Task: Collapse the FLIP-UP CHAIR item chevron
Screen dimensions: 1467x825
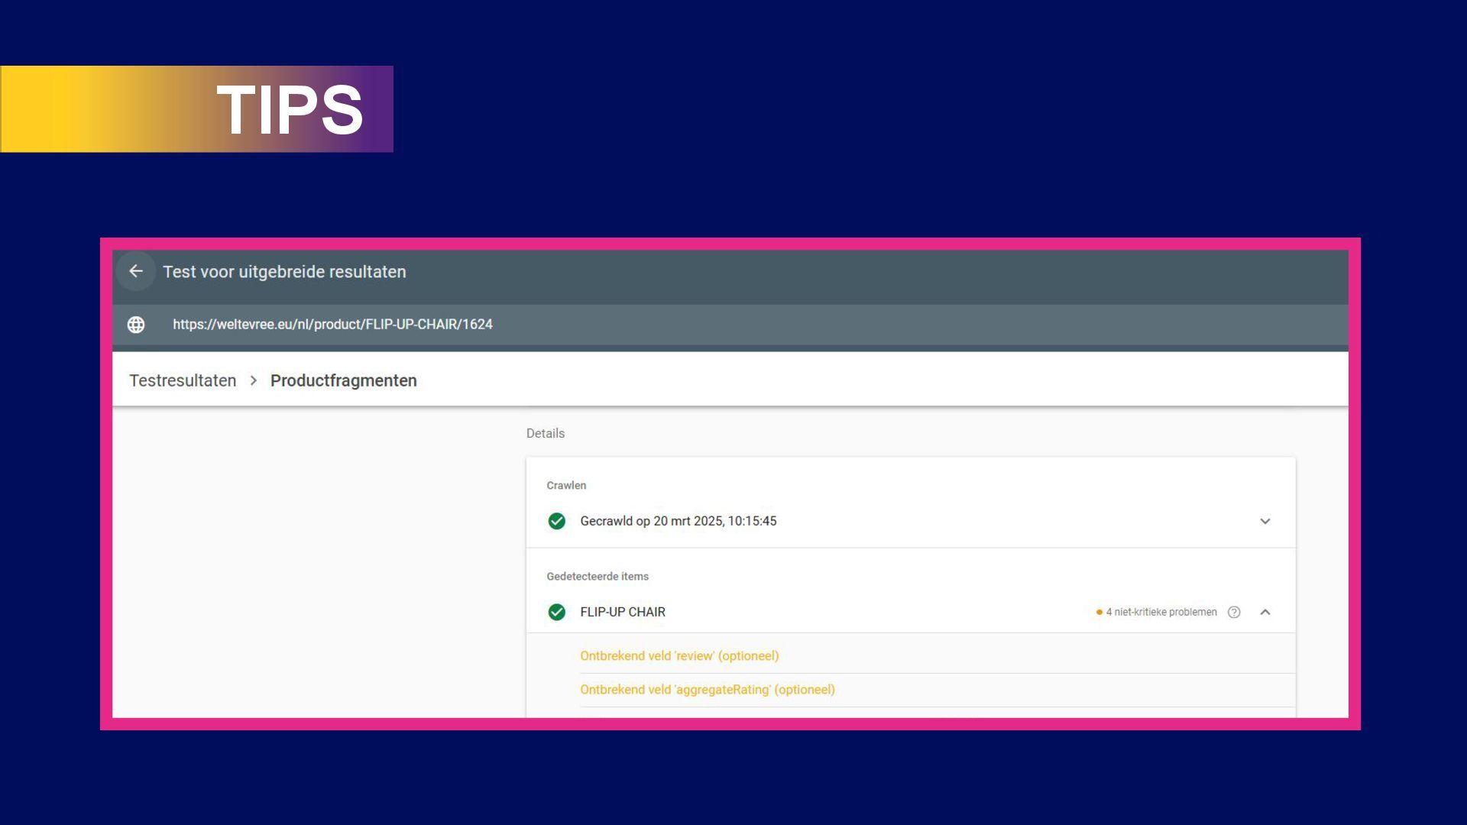Action: tap(1265, 612)
